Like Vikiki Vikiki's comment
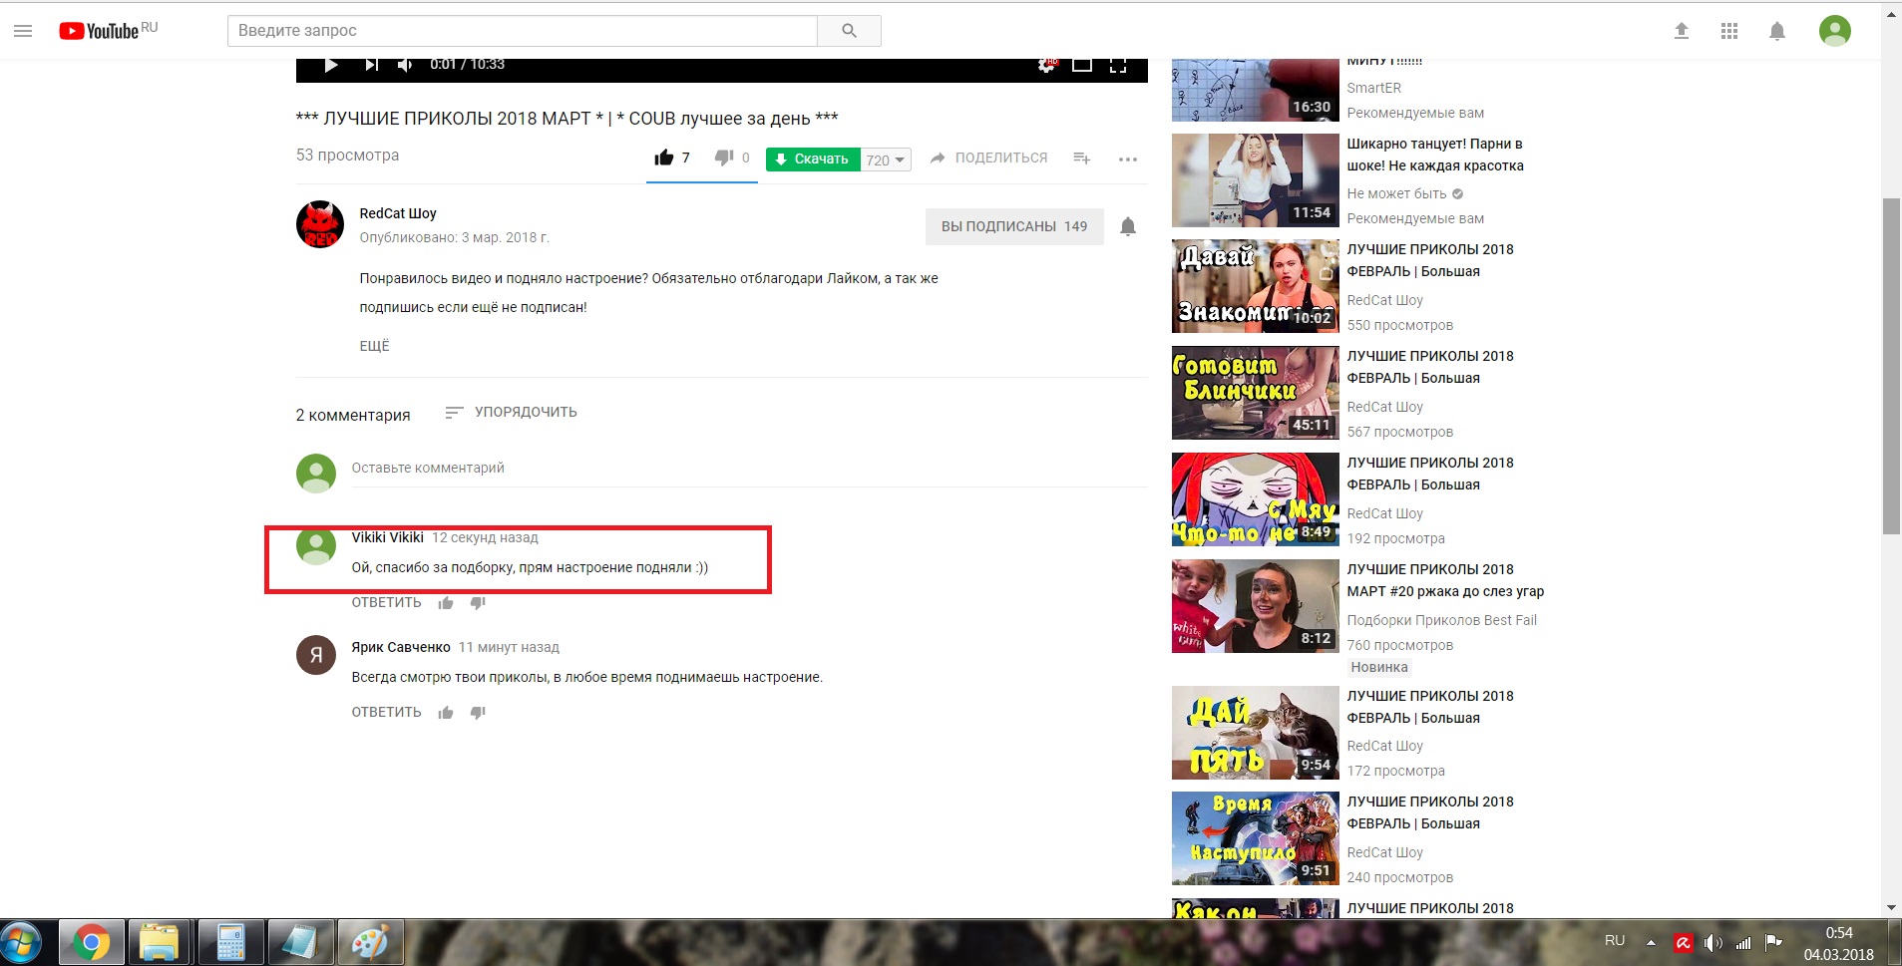Screen dimensions: 1902x966 [446, 602]
